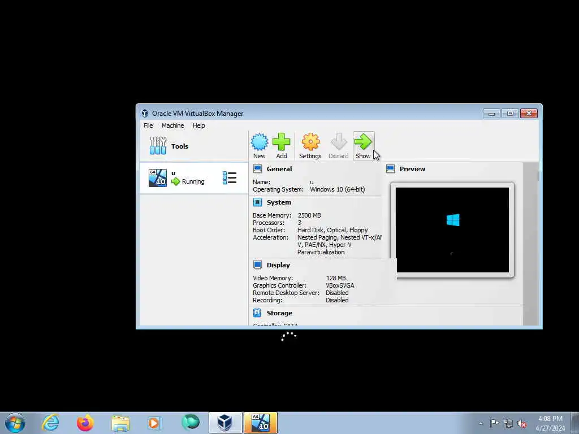
Task: Close the VirtualBox Manager window
Action: tap(529, 113)
